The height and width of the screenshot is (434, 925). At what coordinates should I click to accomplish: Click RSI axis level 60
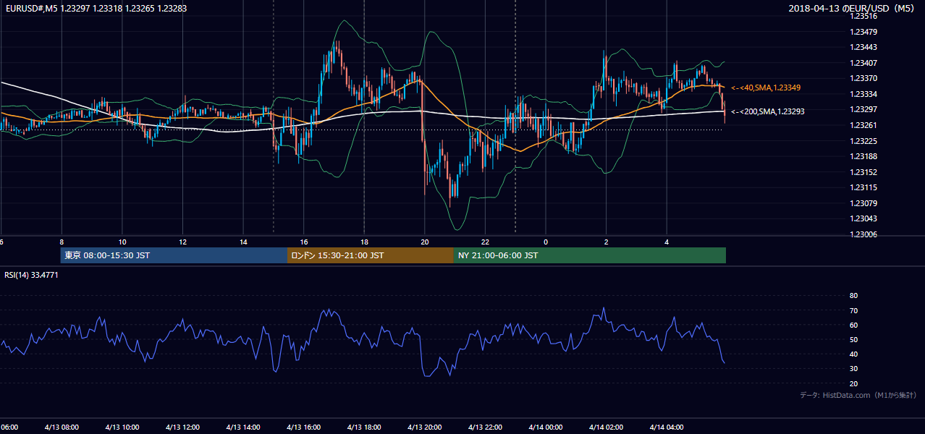[x=854, y=325]
